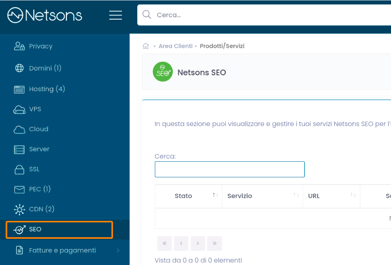
Task: Click the green Netsons SEO badge icon
Action: click(x=163, y=72)
